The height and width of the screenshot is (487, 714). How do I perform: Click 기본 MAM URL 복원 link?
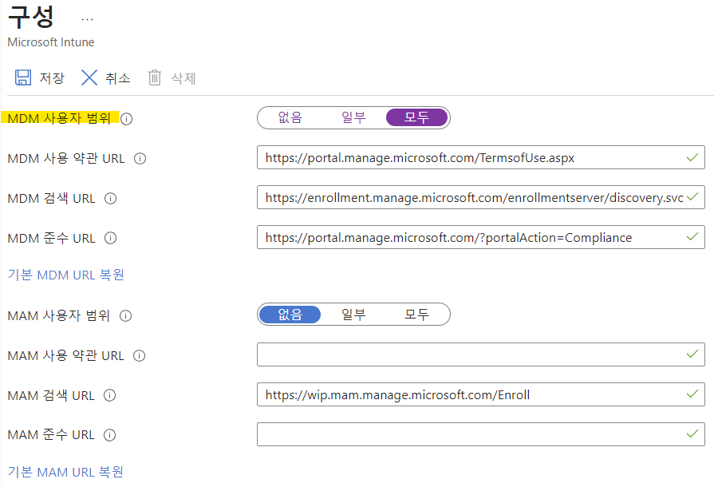pos(65,472)
